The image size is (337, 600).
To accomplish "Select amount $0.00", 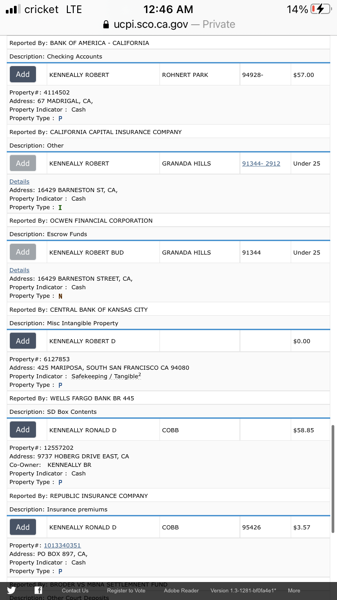I will pyautogui.click(x=302, y=341).
